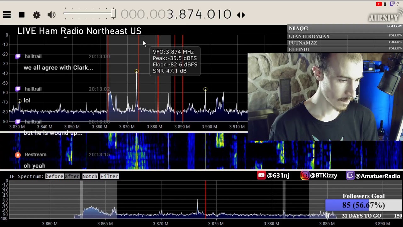Click the 'we all agree with Clark...' message

58,67
